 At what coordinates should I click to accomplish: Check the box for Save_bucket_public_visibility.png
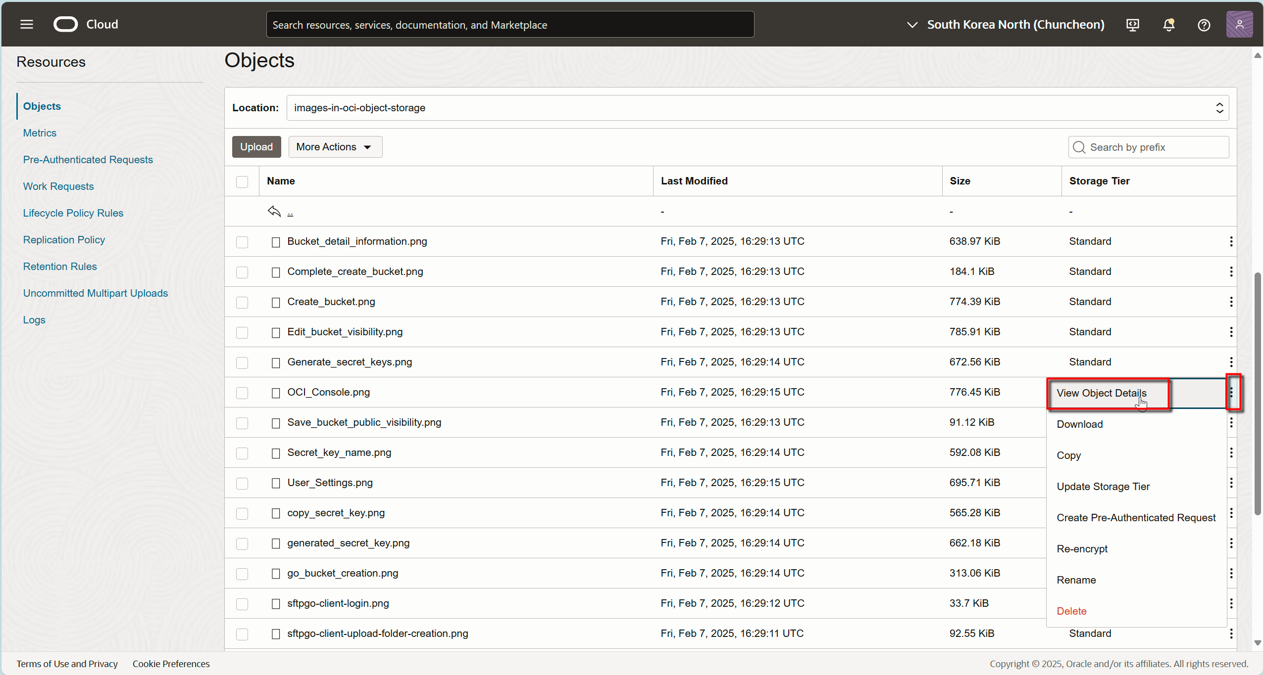click(x=242, y=423)
